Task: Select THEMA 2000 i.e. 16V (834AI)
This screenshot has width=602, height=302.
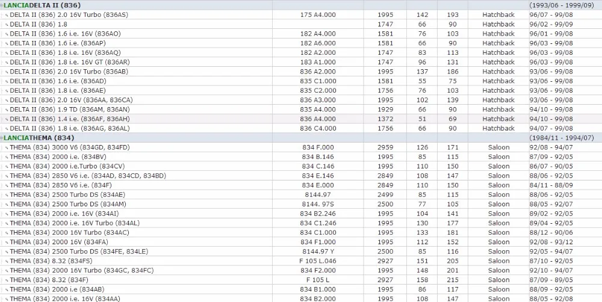Action: click(64, 214)
